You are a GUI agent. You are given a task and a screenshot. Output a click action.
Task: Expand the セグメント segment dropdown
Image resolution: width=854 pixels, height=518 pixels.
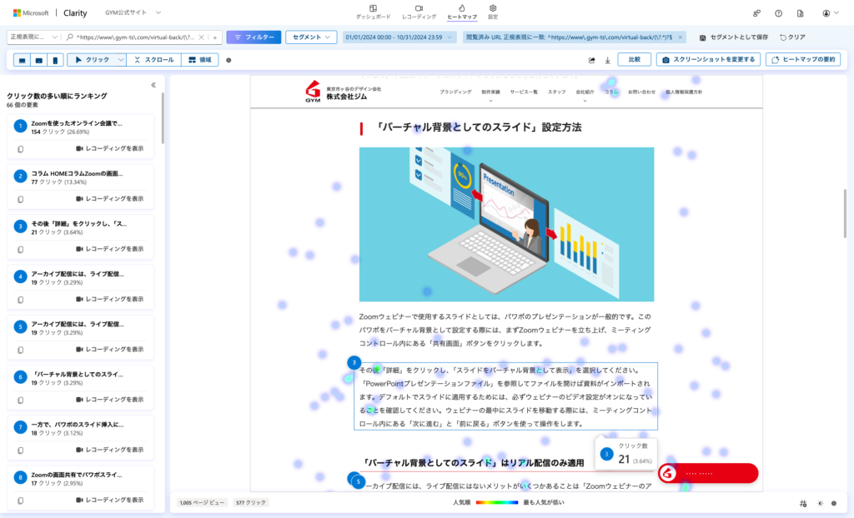311,37
